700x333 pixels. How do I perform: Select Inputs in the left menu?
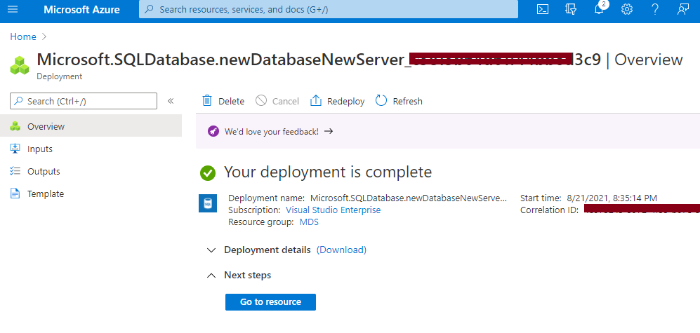click(39, 149)
